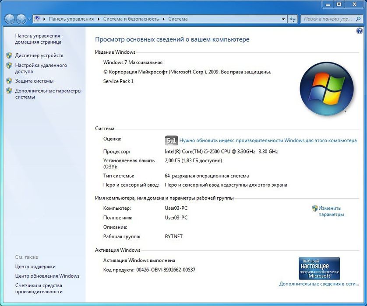This screenshot has width=367, height=306.
Task: Open Дополнительные сведения в сети link
Action: [x=319, y=284]
